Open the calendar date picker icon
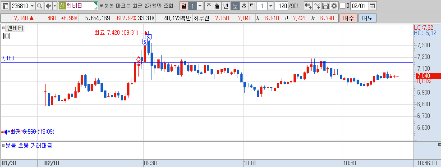441x167 pixels. (372, 5)
